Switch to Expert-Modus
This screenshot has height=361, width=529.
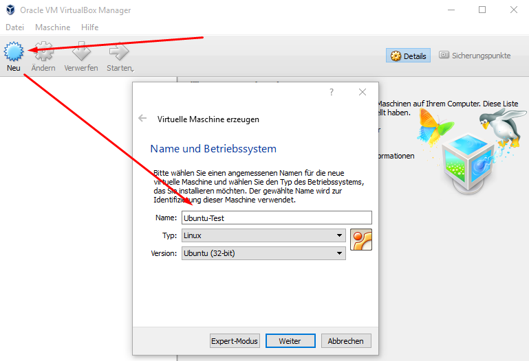(234, 341)
